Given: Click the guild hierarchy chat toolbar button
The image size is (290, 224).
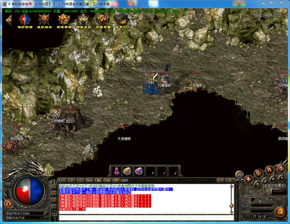Looking at the screenshot, I should [x=107, y=180].
